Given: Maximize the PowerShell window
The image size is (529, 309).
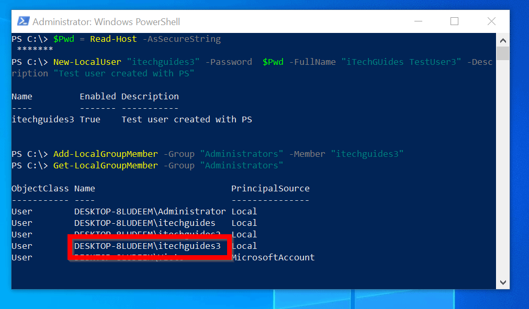Looking at the screenshot, I should click(x=454, y=21).
